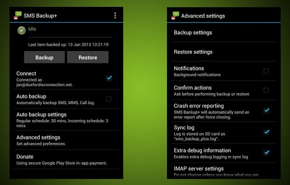The width and height of the screenshot is (290, 185).
Task: Click 'Ask before performing backup or restore' text
Action: [212, 94]
